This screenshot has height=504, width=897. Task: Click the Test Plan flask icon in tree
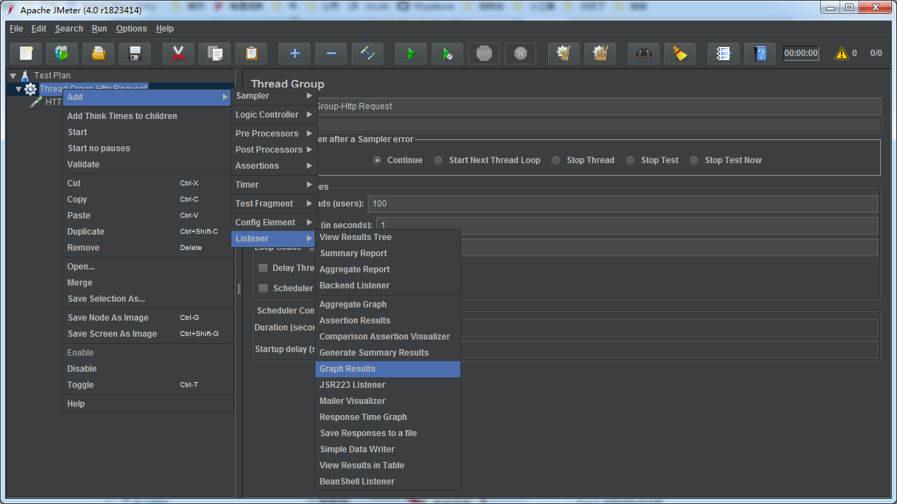pyautogui.click(x=25, y=76)
